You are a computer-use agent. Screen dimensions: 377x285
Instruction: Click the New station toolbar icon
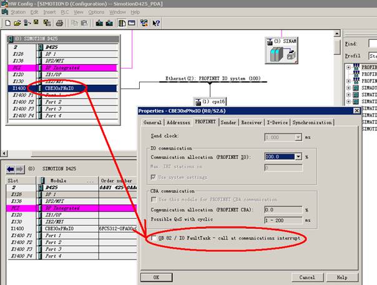tap(7, 22)
